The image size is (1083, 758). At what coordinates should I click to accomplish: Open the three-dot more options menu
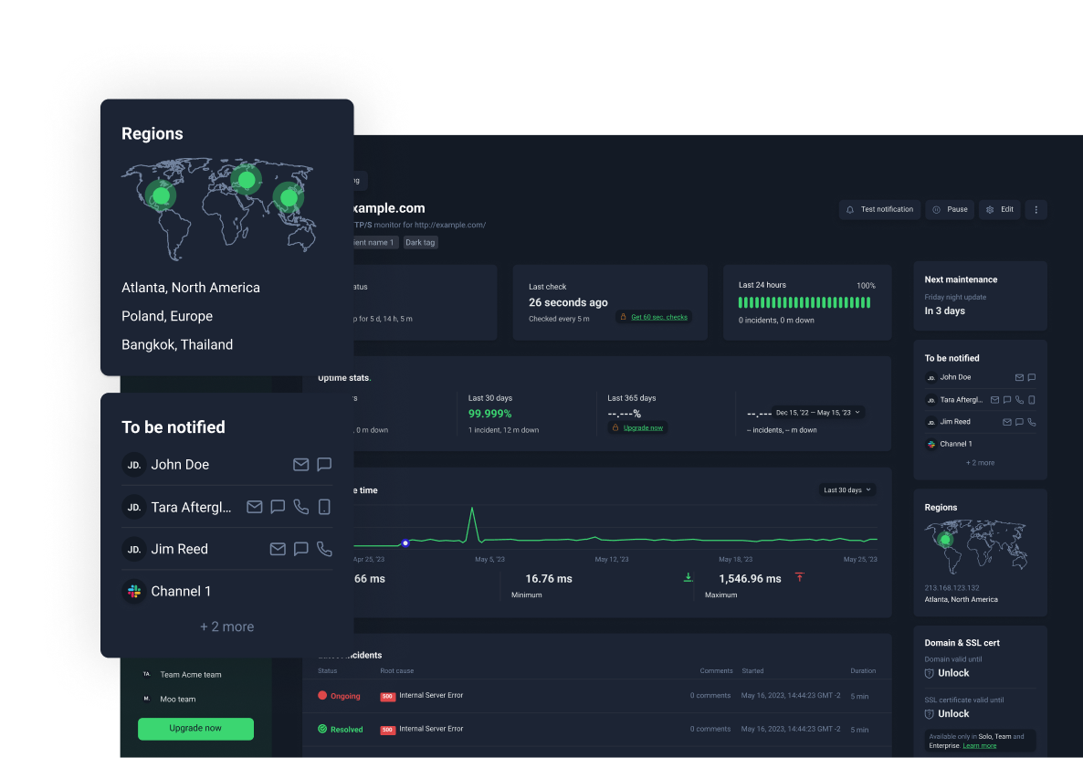click(x=1036, y=209)
